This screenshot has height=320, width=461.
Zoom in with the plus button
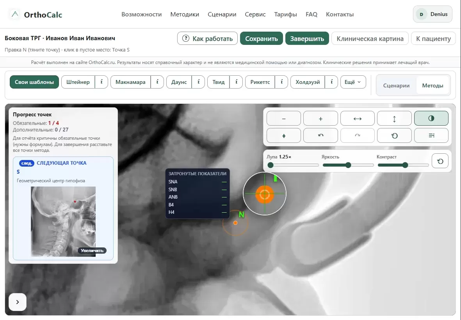coord(320,118)
